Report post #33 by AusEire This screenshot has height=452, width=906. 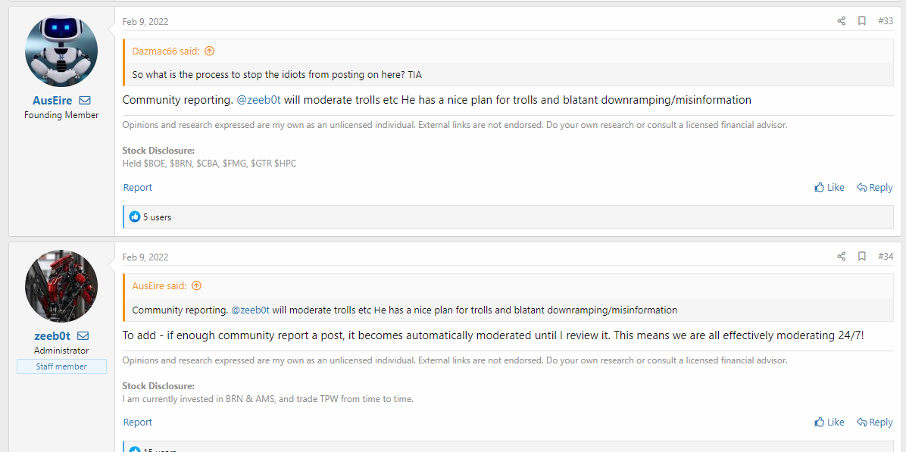138,188
